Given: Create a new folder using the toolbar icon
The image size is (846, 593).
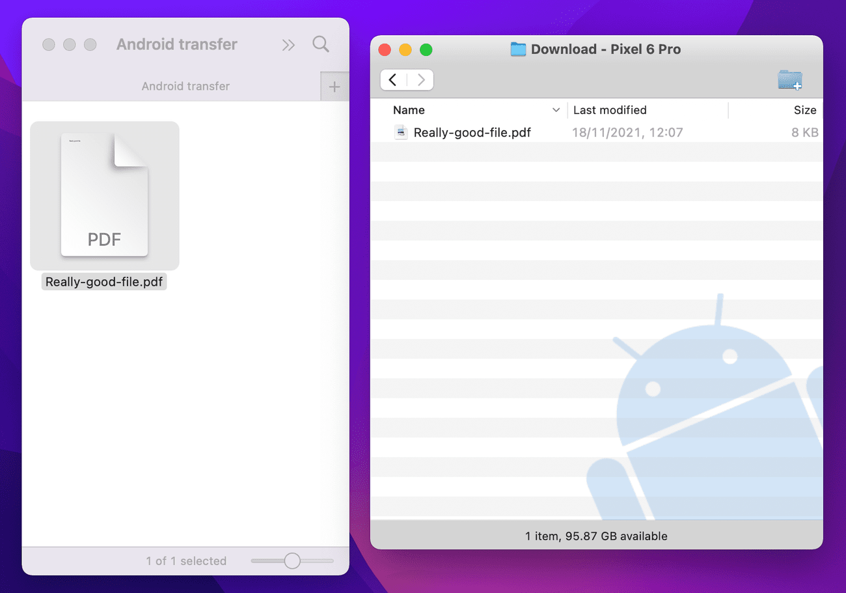Looking at the screenshot, I should 790,79.
